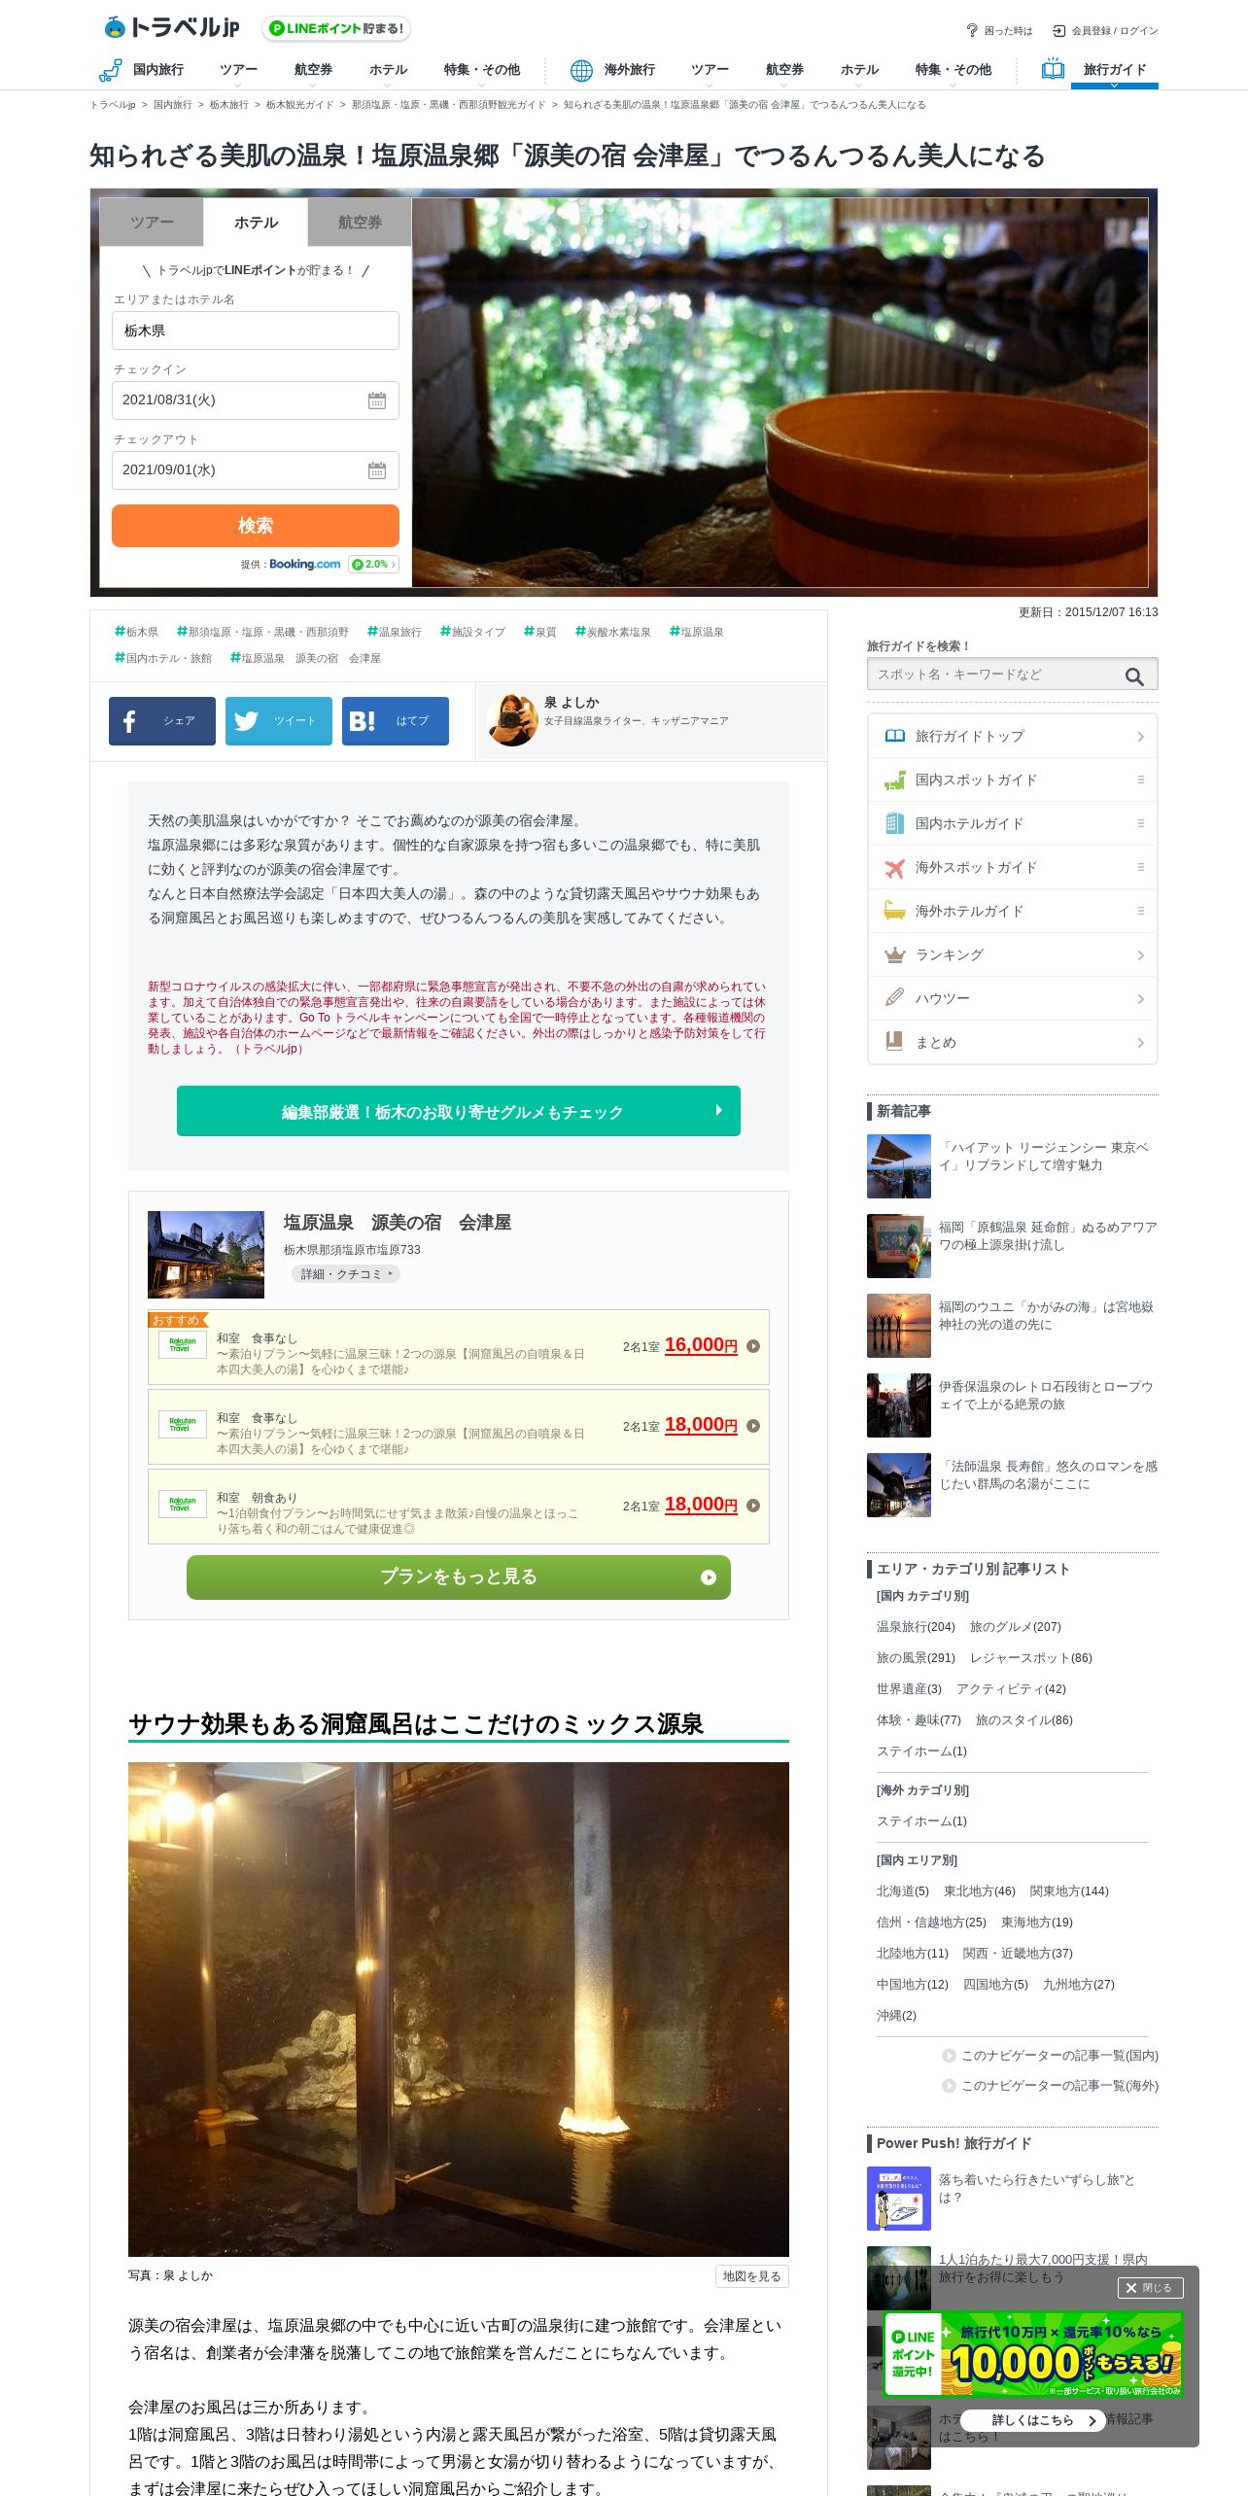Image resolution: width=1248 pixels, height=2496 pixels.
Task: Open the ランキング sidebar chevron
Action: click(1141, 955)
